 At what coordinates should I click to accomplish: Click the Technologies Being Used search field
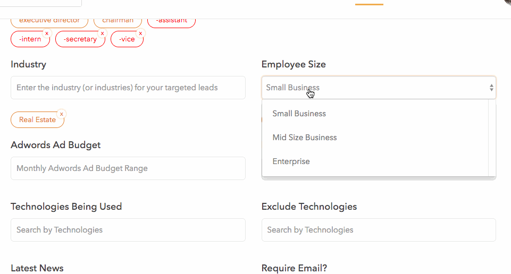click(128, 230)
